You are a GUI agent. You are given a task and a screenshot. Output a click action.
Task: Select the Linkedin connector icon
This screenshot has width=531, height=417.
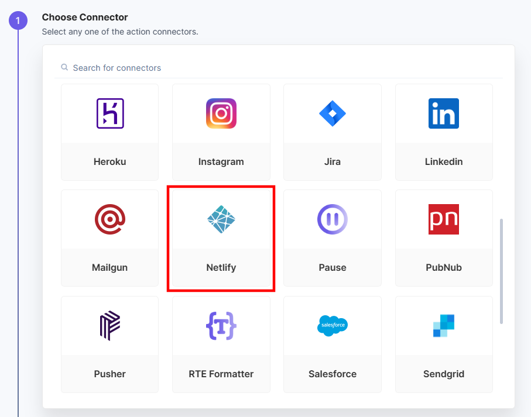pos(444,113)
